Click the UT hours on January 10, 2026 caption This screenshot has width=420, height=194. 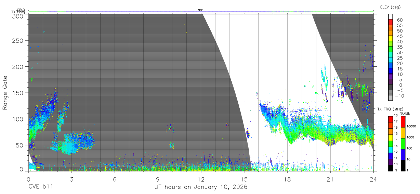click(x=201, y=187)
